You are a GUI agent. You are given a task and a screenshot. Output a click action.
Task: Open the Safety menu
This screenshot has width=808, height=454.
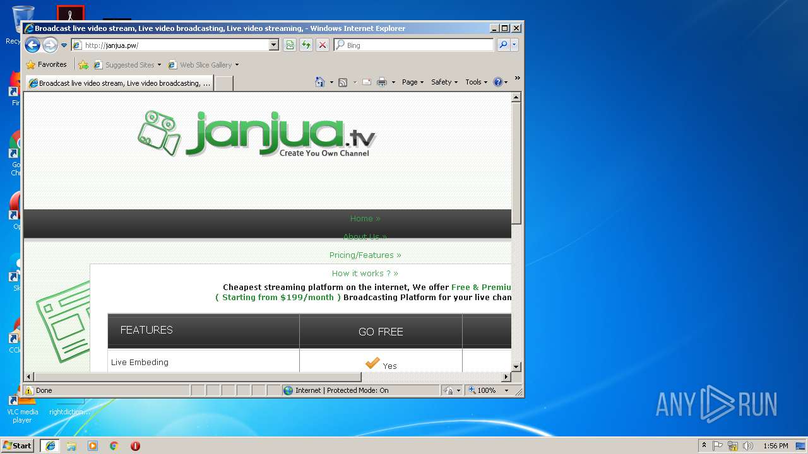coord(444,82)
